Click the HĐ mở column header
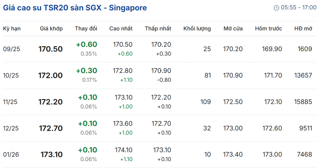 (303, 29)
